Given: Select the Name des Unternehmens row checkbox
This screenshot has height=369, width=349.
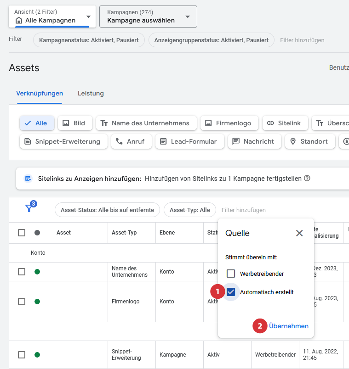Looking at the screenshot, I should click(22, 272).
